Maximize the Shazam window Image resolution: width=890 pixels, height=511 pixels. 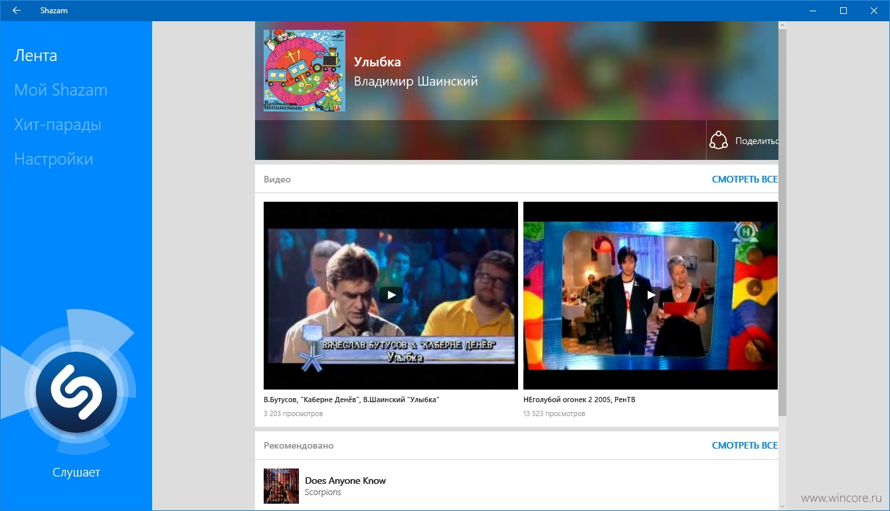pos(844,11)
